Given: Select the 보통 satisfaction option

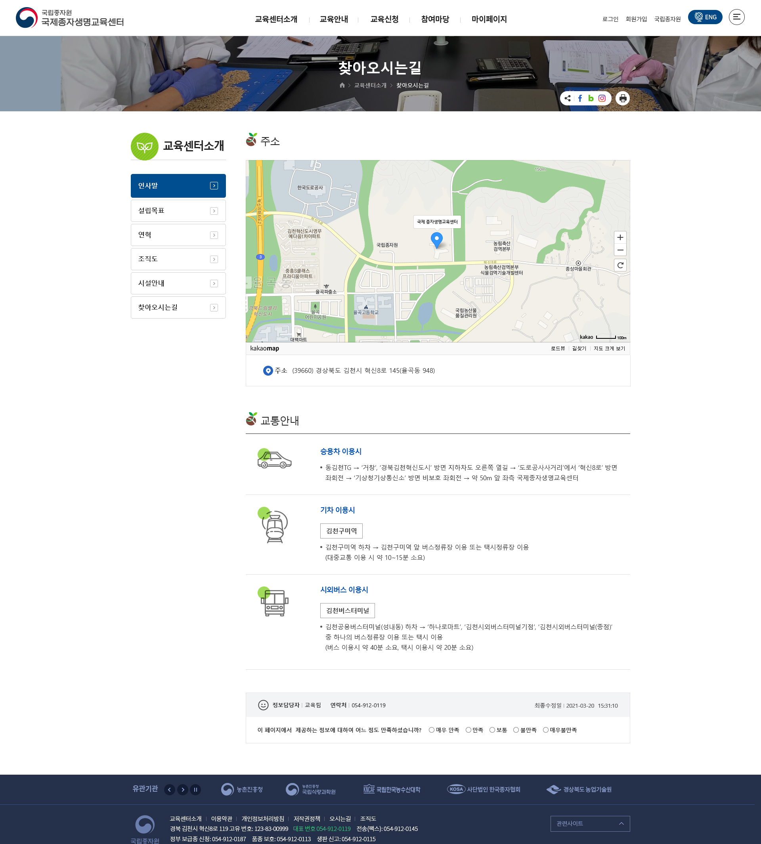Looking at the screenshot, I should point(492,730).
